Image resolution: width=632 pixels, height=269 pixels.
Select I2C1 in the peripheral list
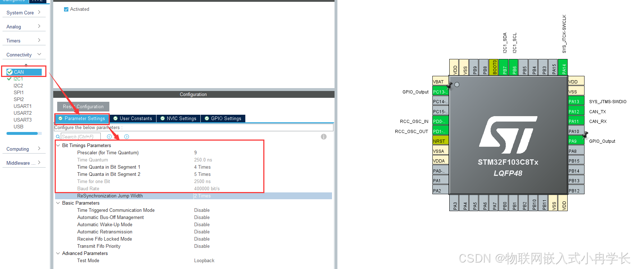coord(18,79)
